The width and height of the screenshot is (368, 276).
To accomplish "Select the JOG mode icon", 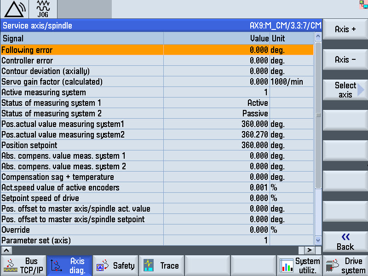I will pyautogui.click(x=42, y=9).
